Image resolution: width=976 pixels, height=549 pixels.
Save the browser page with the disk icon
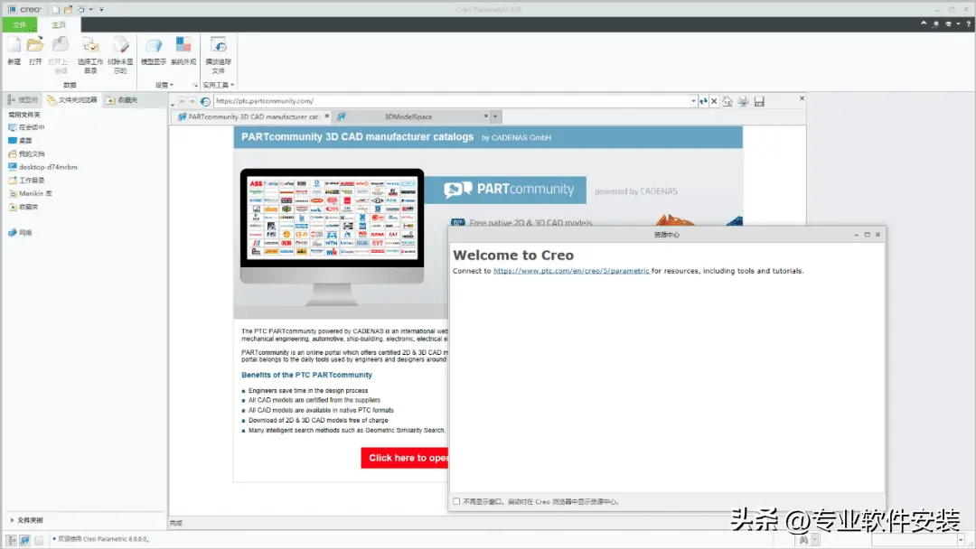point(759,101)
